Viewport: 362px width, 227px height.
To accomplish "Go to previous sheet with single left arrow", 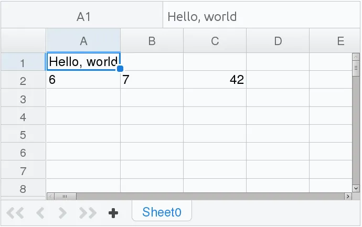I will click(40, 213).
